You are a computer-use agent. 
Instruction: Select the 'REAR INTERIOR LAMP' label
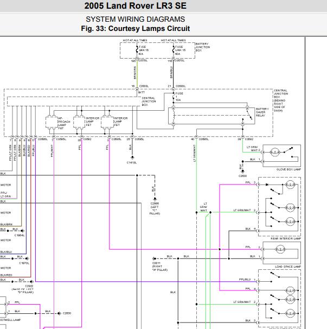[x=286, y=238]
